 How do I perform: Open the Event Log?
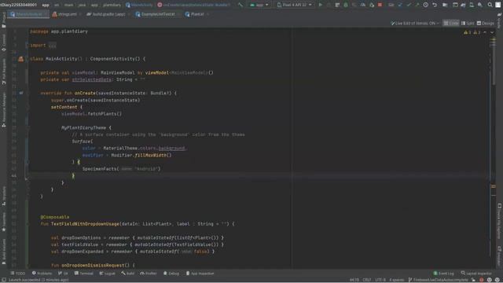click(x=443, y=274)
